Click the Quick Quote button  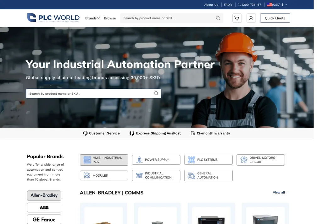pyautogui.click(x=275, y=18)
